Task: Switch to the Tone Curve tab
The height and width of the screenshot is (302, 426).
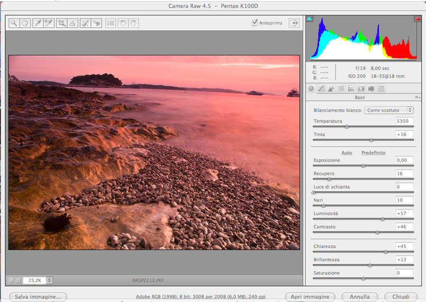Action: [x=321, y=89]
